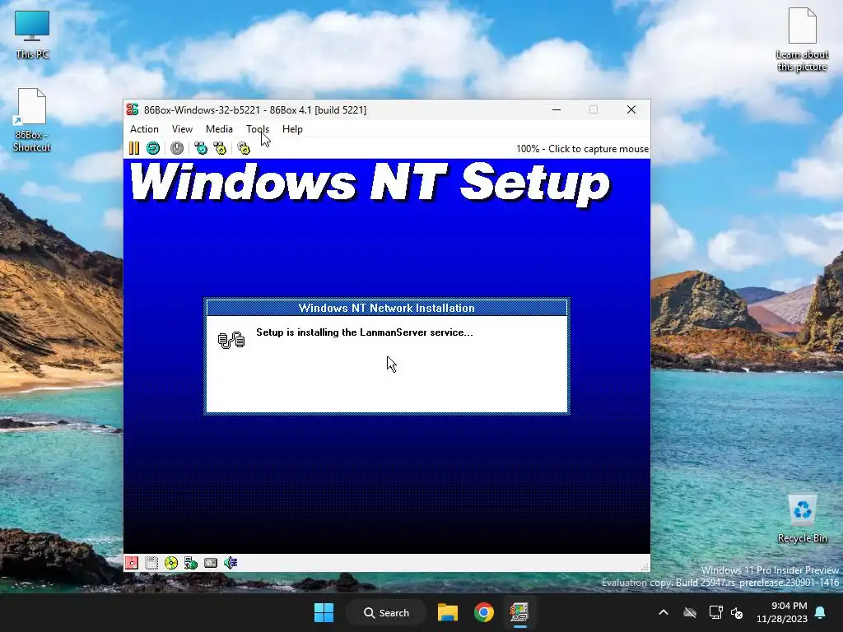The image size is (843, 632).
Task: Show hidden tray icons chevron
Action: [x=664, y=612]
